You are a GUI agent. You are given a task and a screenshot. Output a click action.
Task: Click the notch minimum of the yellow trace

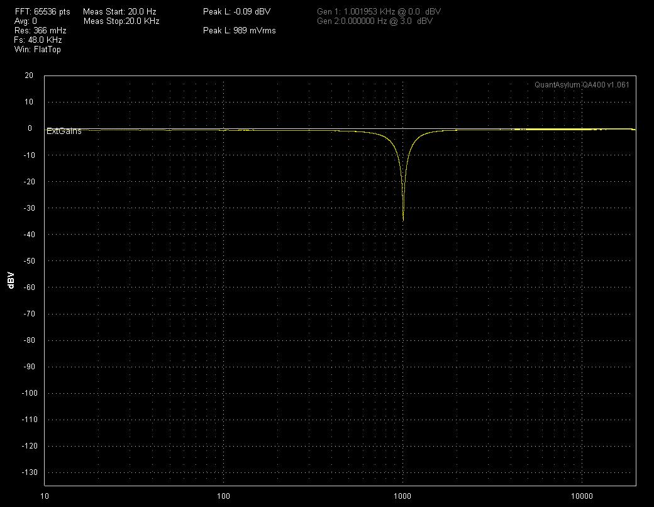403,220
